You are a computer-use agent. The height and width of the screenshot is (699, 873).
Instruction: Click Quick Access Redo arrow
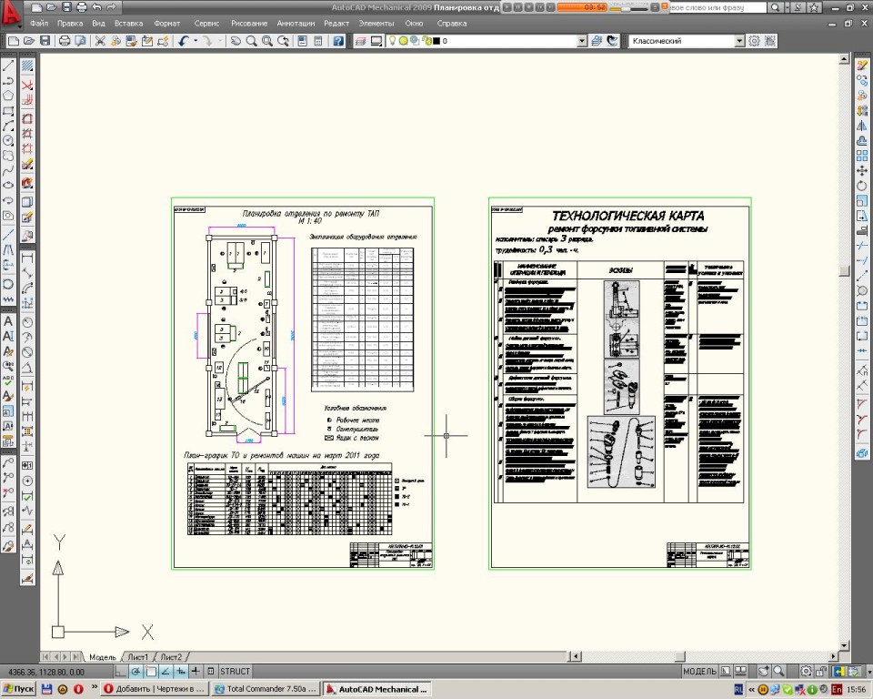tap(111, 7)
